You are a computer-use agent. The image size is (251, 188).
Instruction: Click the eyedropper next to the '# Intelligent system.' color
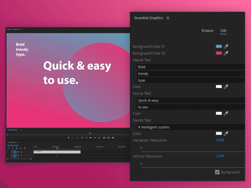(226, 133)
